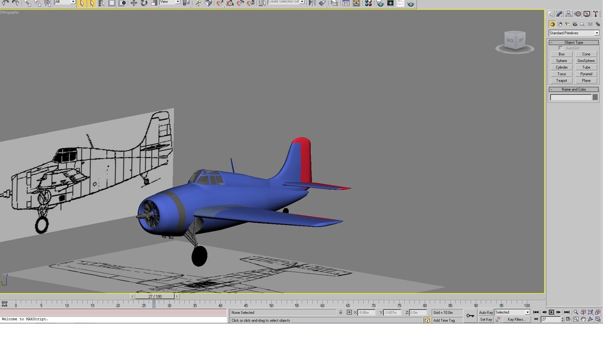Click the Teapot primitive button
Screen dimensions: 605x340
click(561, 80)
